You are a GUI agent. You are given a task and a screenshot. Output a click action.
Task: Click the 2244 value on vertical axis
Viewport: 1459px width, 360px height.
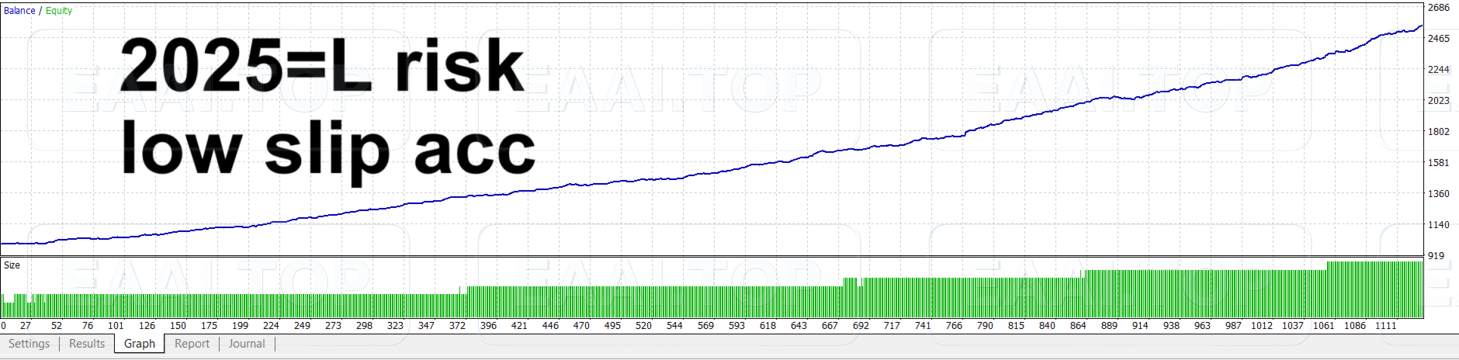click(1438, 70)
